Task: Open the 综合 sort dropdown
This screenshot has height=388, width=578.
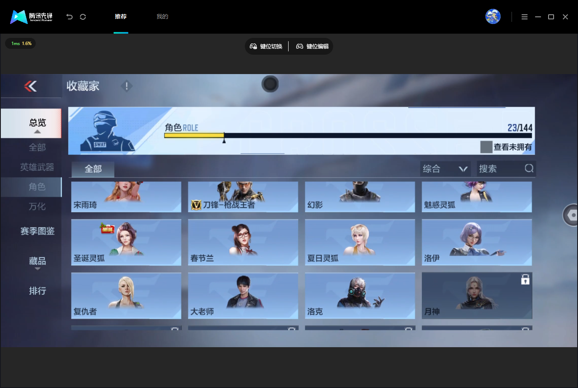Action: (445, 169)
